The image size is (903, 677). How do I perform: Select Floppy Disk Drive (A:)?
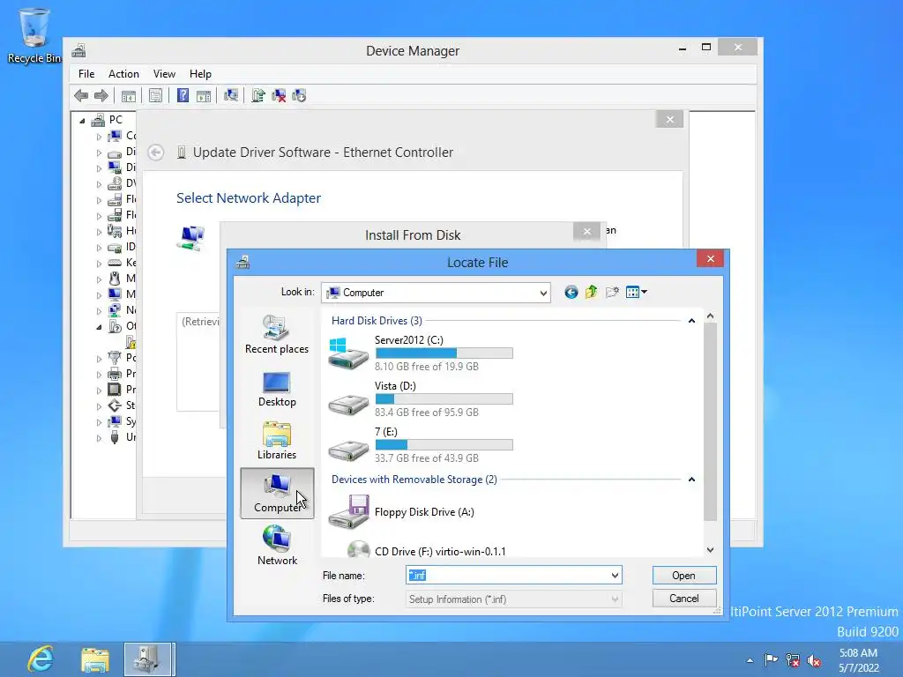coord(401,512)
